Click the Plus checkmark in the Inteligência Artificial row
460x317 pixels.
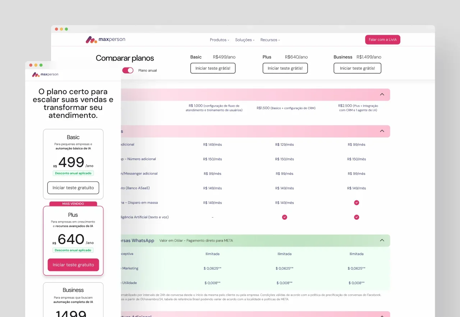[285, 217]
